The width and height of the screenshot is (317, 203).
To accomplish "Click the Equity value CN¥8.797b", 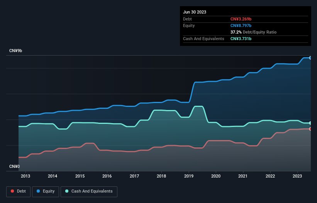I will 241,25.
